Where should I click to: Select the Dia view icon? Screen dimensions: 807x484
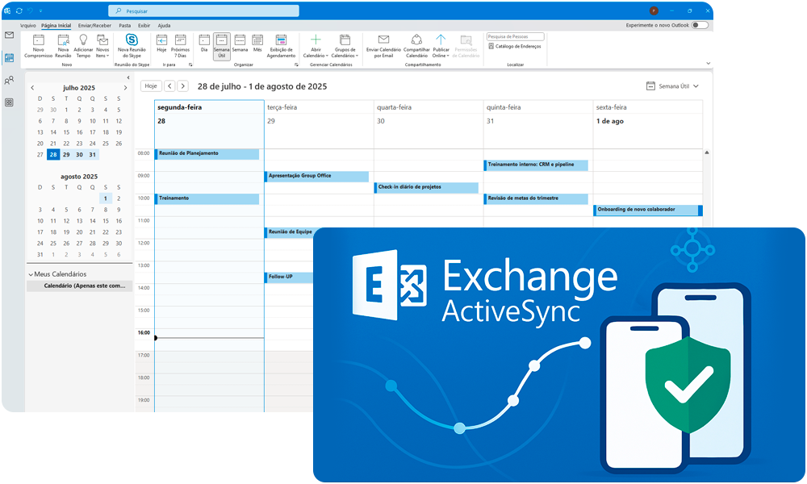(204, 40)
